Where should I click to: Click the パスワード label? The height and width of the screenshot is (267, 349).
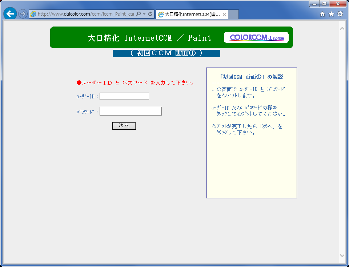88,112
